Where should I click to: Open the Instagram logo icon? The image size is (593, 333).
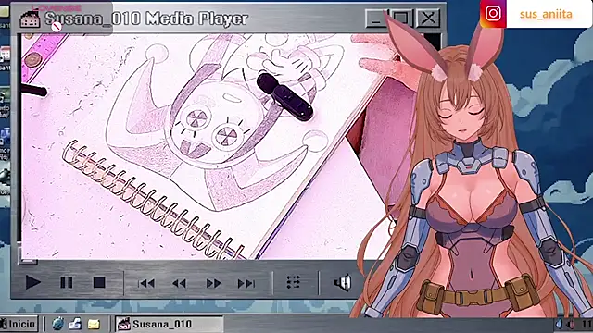click(x=493, y=14)
